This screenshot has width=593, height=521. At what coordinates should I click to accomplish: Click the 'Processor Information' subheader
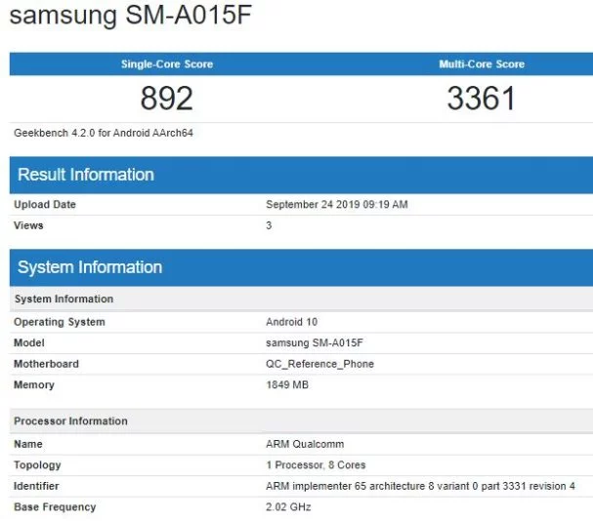[301, 421]
